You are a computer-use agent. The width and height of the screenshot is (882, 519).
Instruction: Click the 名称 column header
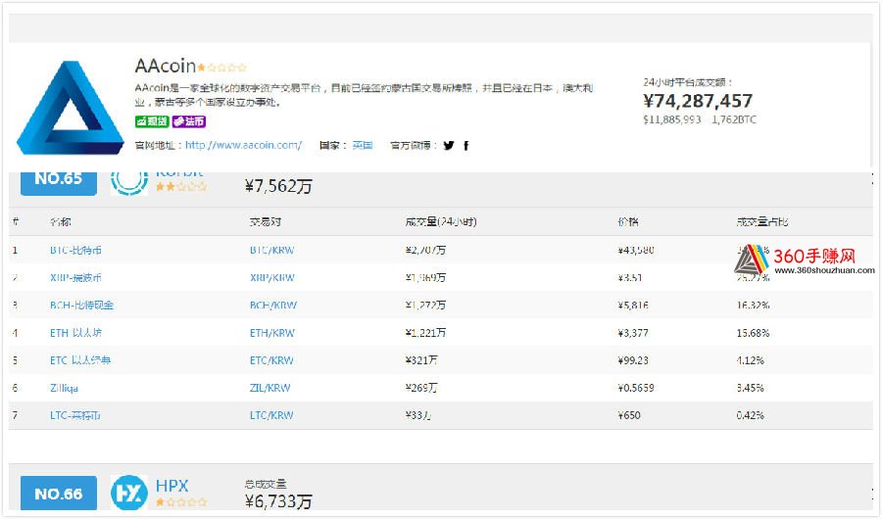60,222
